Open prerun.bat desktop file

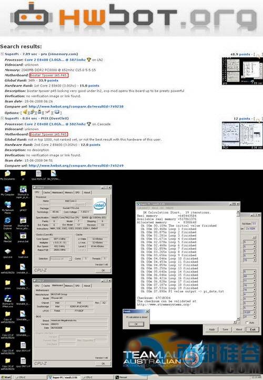[x=23, y=237]
